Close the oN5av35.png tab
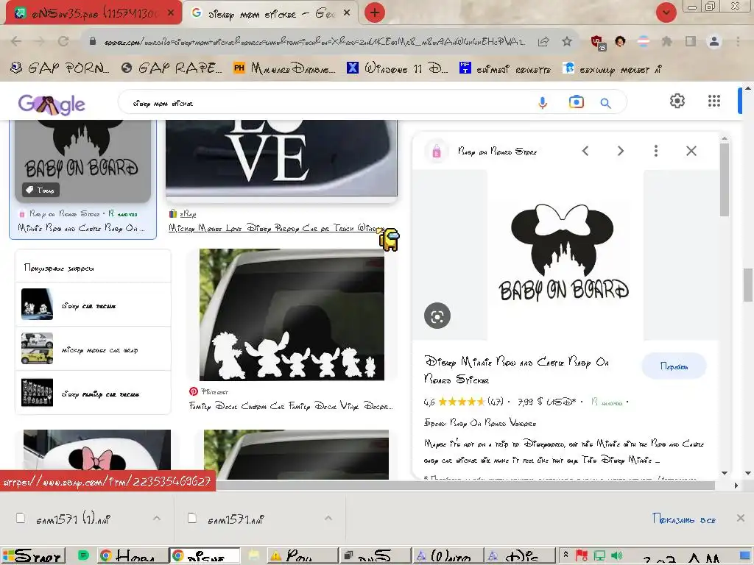754x565 pixels. pos(171,13)
